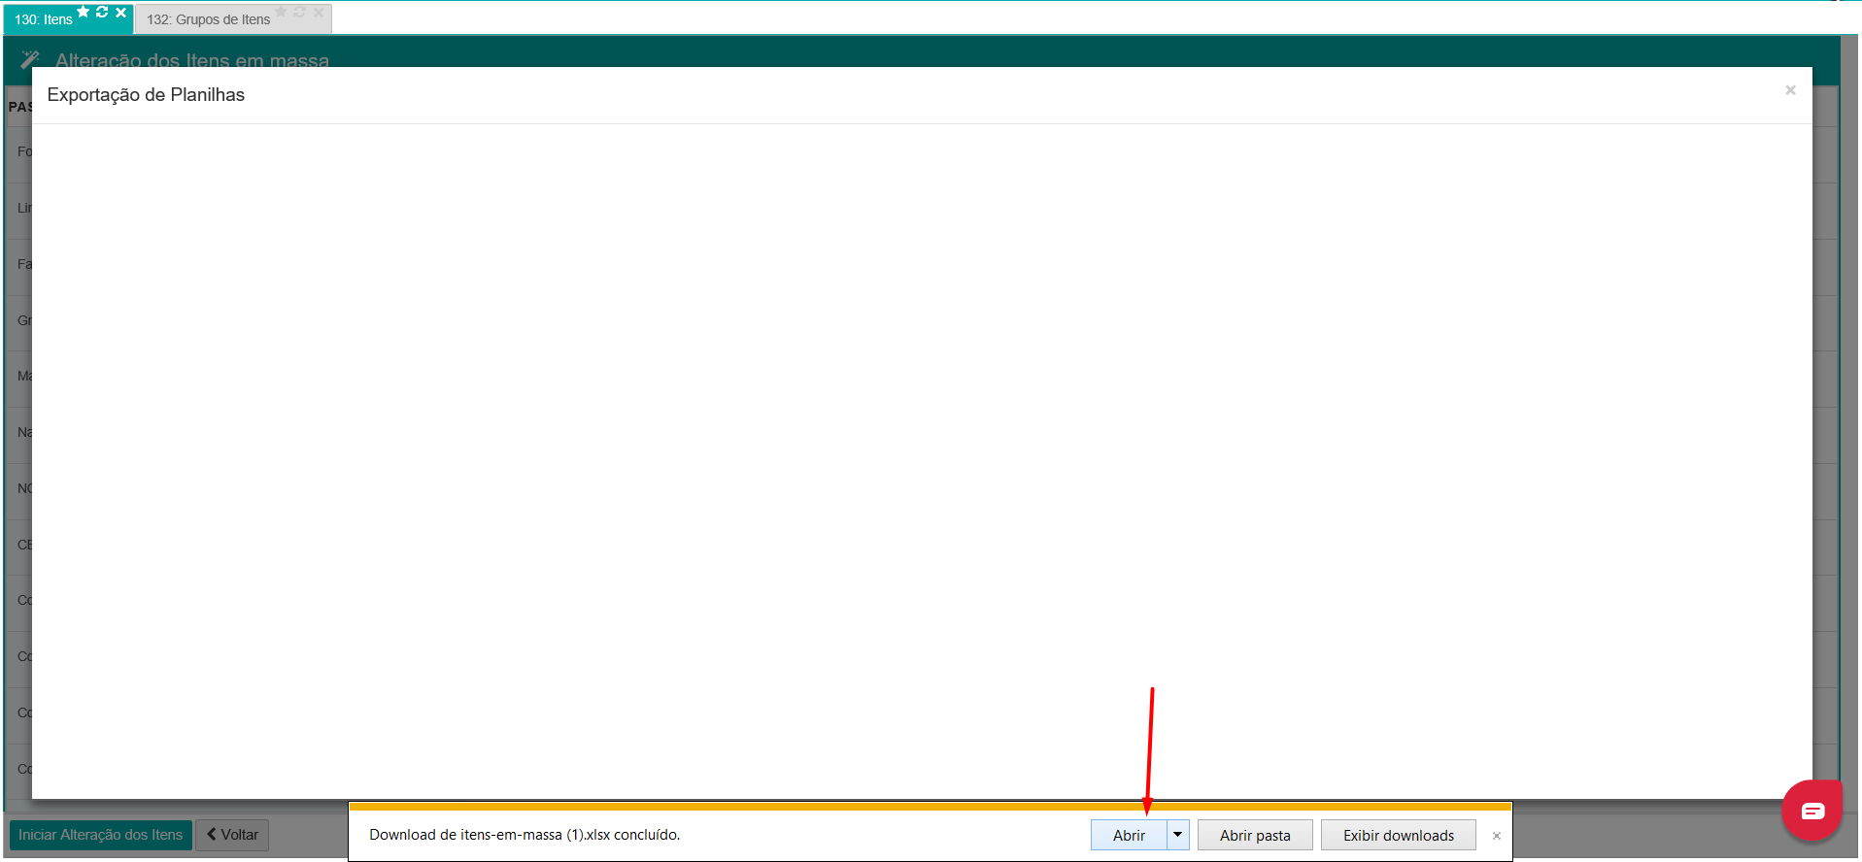
Task: Close the 130: Itens tab
Action: (121, 12)
